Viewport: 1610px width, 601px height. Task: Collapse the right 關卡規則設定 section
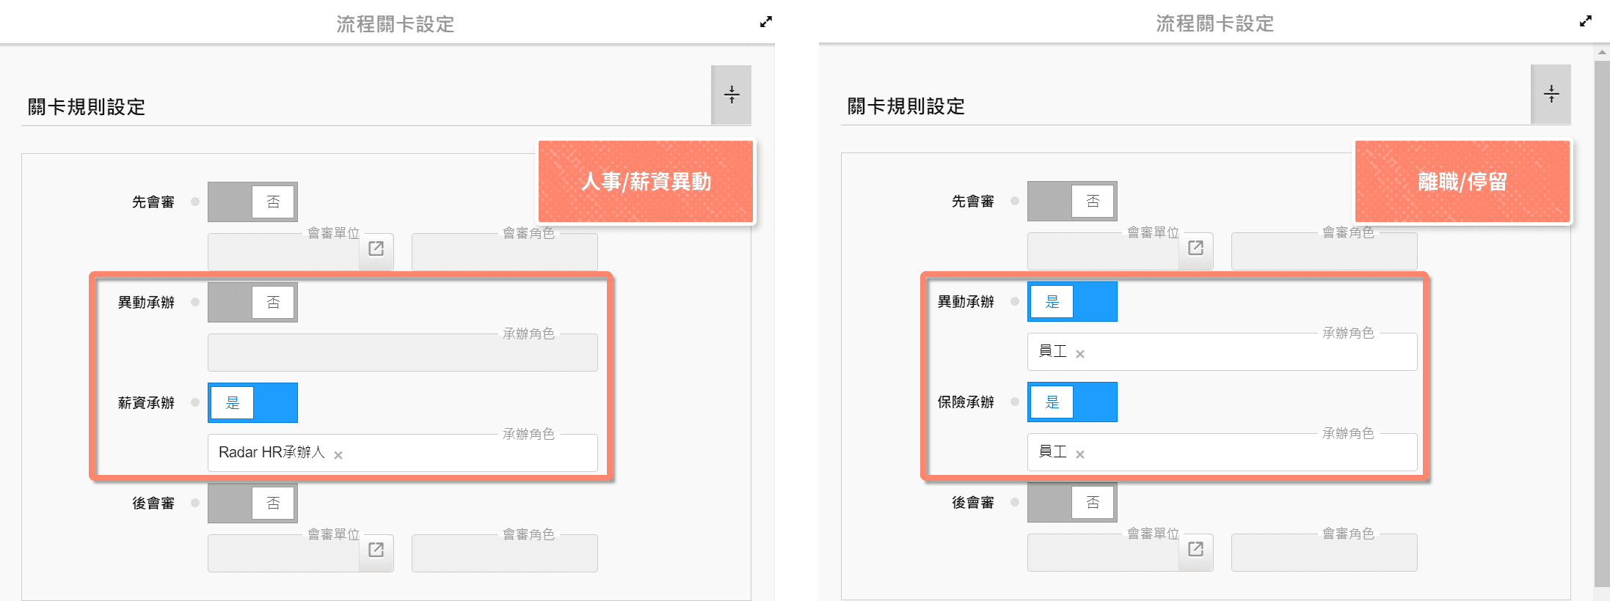1551,94
